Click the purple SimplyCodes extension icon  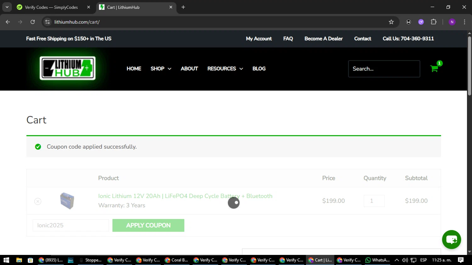click(x=421, y=22)
